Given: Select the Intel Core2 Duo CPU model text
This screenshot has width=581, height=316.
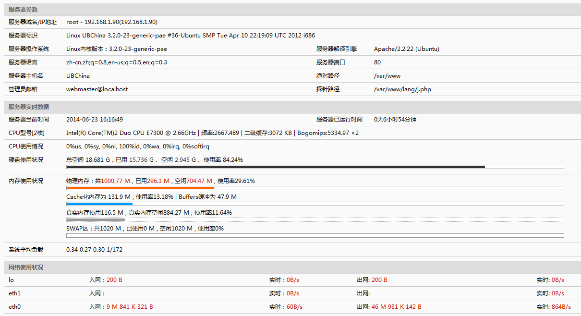Looking at the screenshot, I should [212, 133].
